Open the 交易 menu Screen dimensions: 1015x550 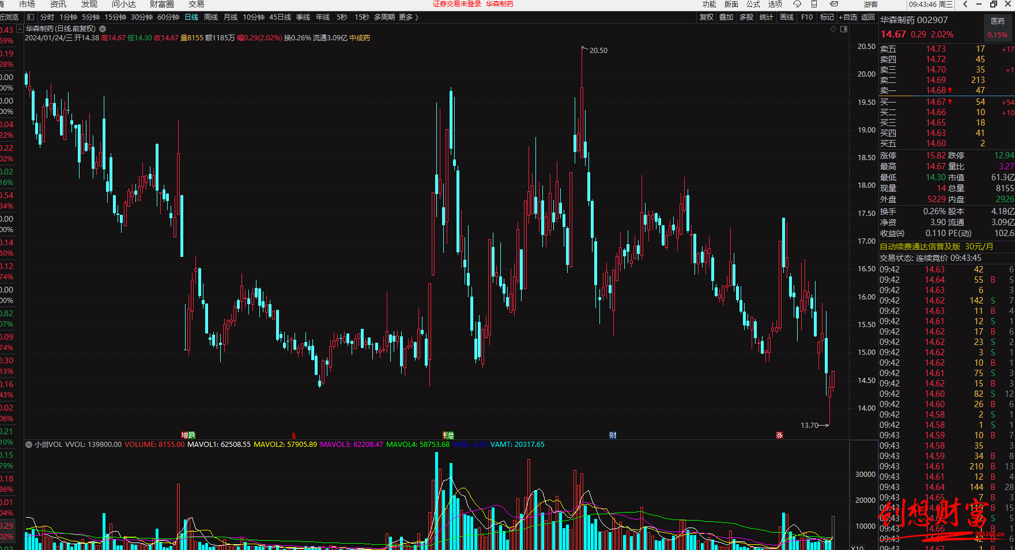[197, 4]
